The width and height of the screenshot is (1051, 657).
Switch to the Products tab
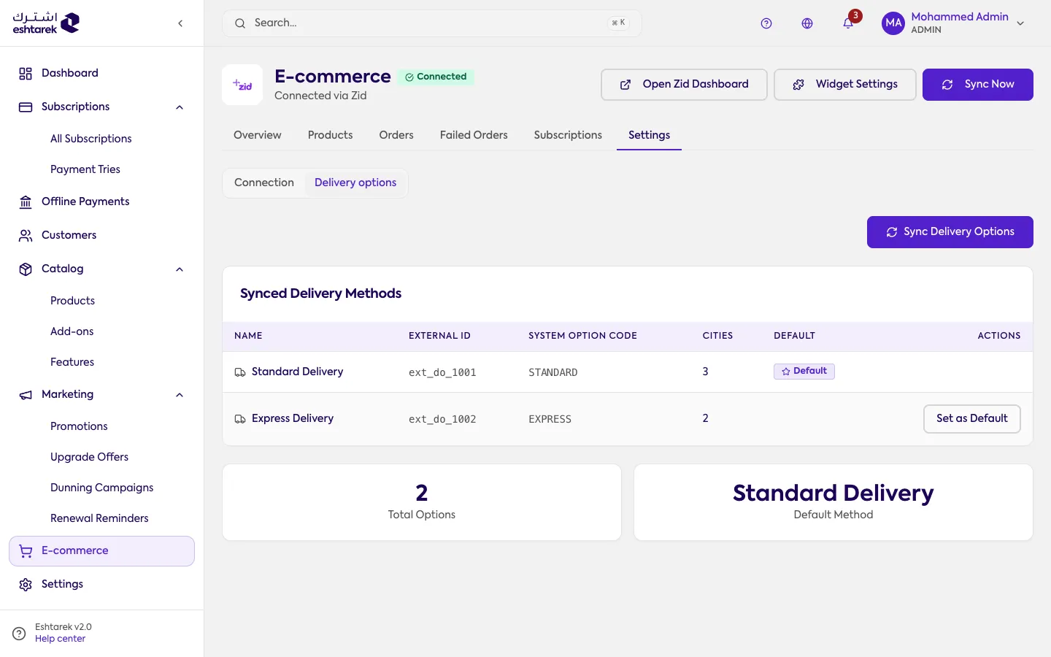click(330, 135)
